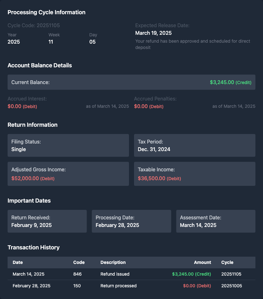
Task: Click the Accrued Interest amount
Action: click(22, 106)
